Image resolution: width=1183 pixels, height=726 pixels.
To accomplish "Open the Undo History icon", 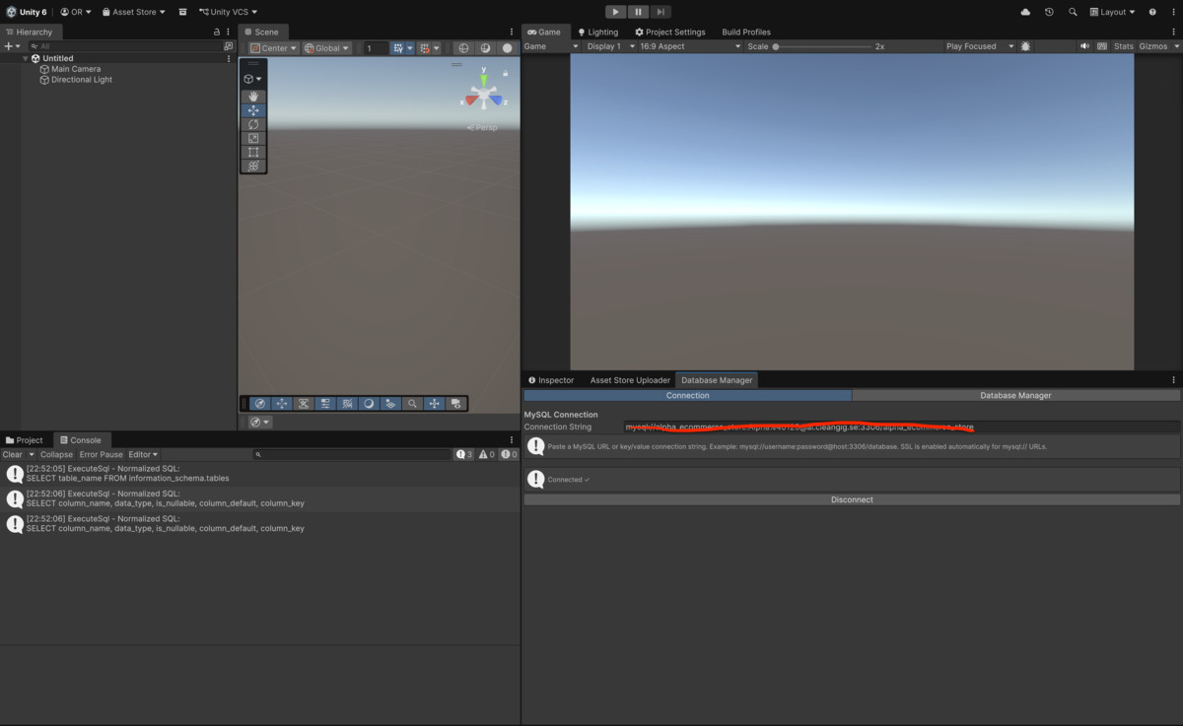I will tap(1049, 12).
